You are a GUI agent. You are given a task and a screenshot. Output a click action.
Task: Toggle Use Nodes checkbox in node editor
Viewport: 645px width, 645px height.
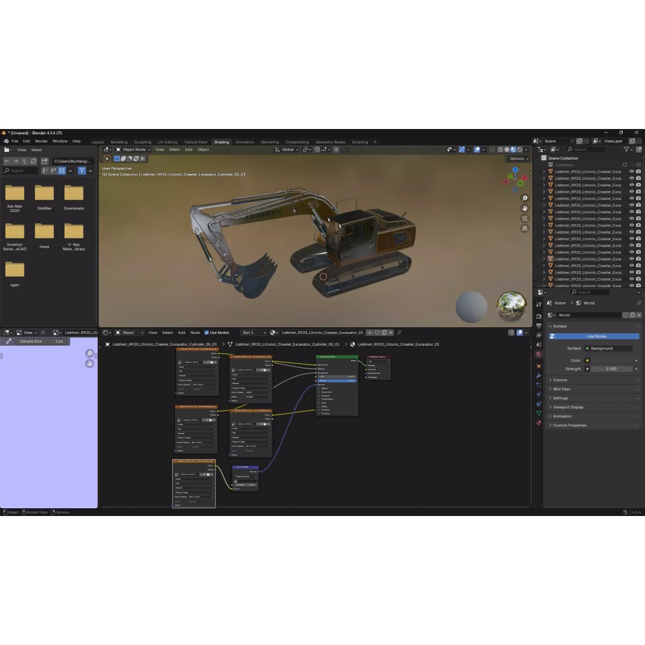tap(207, 333)
